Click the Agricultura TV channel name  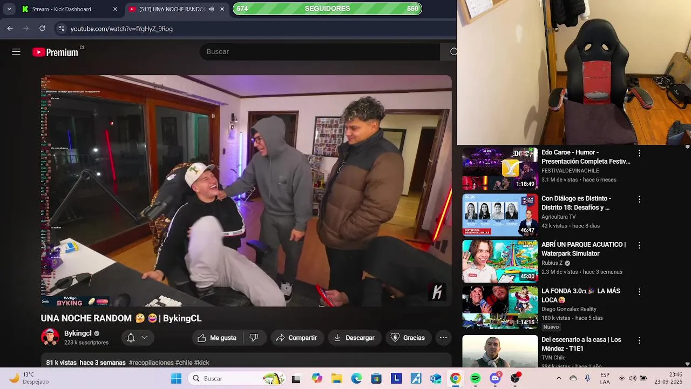pos(559,217)
